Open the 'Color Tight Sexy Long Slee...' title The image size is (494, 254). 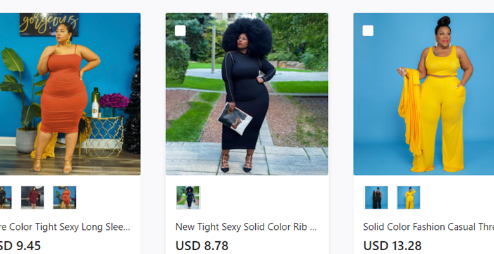point(65,227)
